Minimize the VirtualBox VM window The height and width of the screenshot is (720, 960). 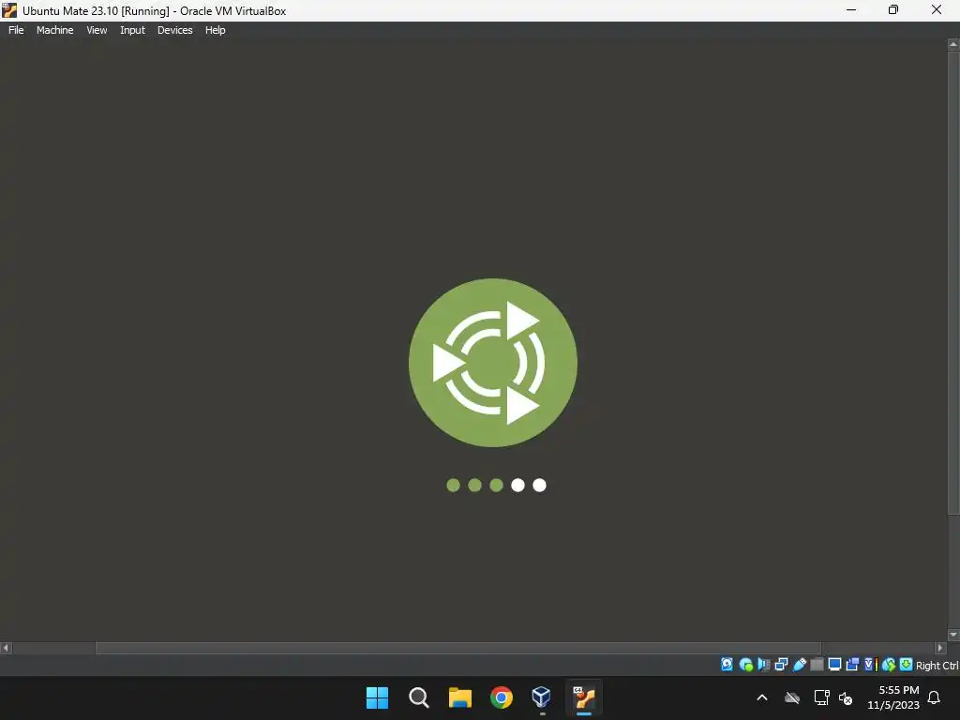click(851, 9)
